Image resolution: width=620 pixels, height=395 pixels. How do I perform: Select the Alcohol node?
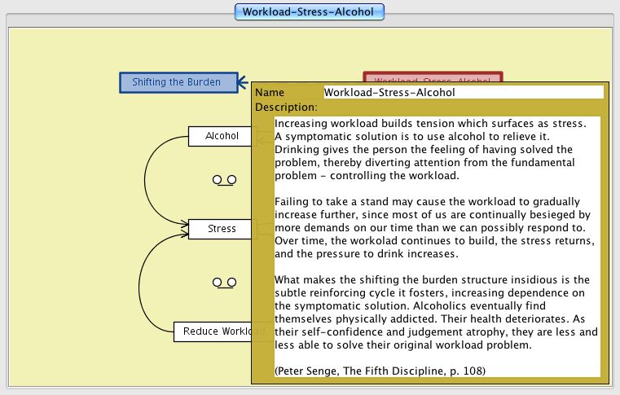(x=220, y=136)
